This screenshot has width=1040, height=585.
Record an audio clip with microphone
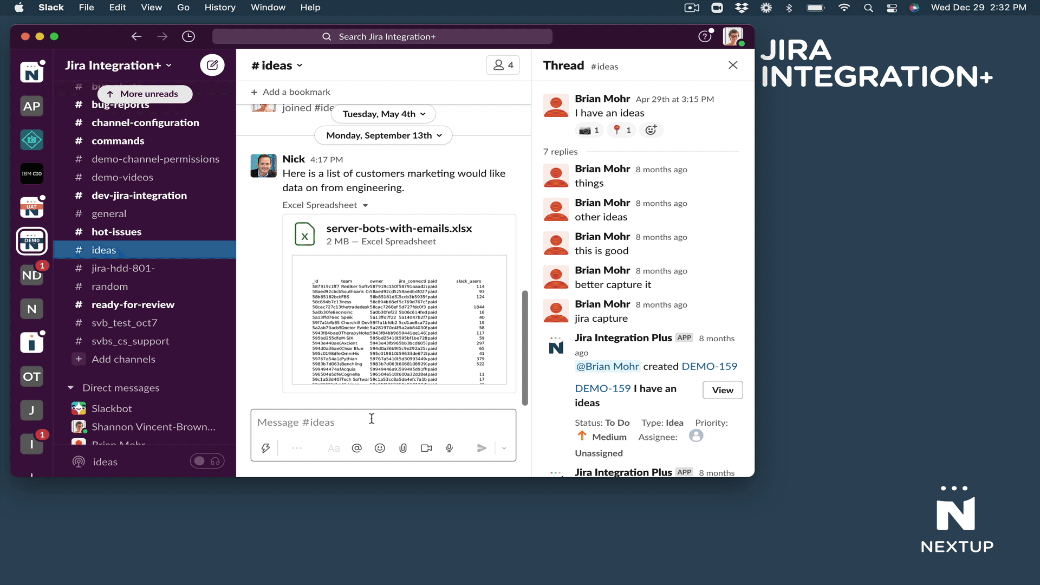click(449, 448)
